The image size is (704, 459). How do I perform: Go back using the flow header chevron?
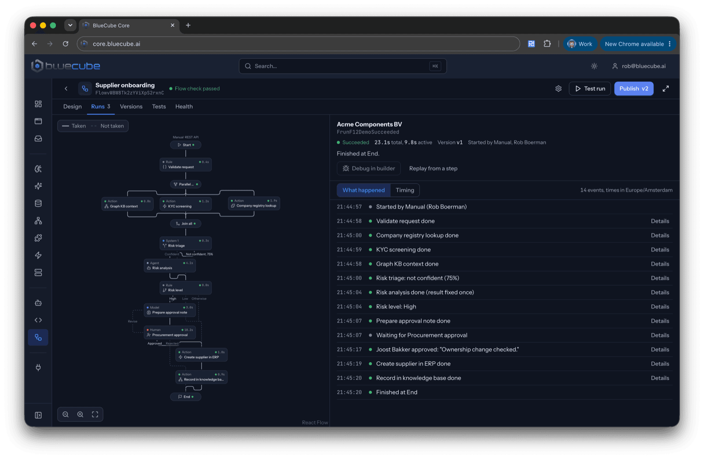(x=66, y=89)
